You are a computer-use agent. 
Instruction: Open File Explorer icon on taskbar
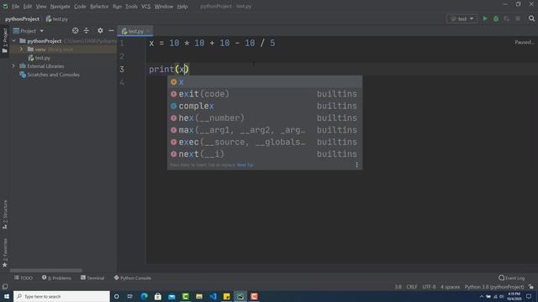click(199, 296)
